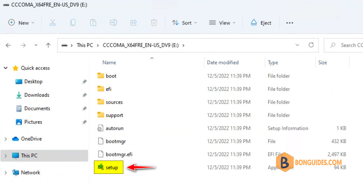Click the Paste clipboard icon
Viewport: 363px width, 185px height.
point(93,23)
